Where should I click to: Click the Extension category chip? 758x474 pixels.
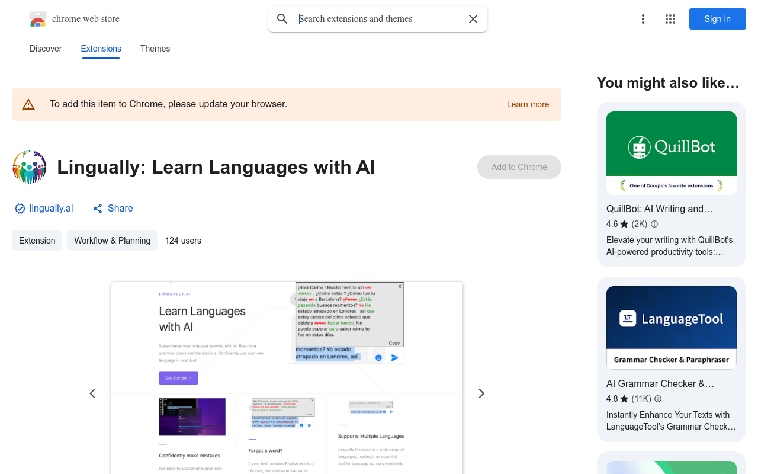37,241
